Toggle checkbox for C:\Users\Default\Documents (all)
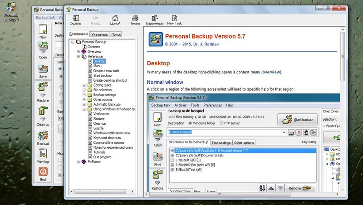 (x=172, y=156)
